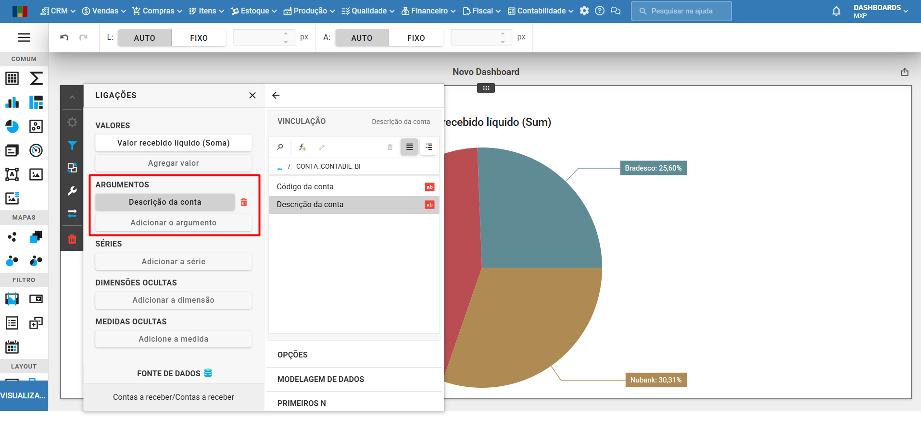This screenshot has width=921, height=431.
Task: Add a Pivot (sigma) item from the toolbox
Action: tap(36, 78)
